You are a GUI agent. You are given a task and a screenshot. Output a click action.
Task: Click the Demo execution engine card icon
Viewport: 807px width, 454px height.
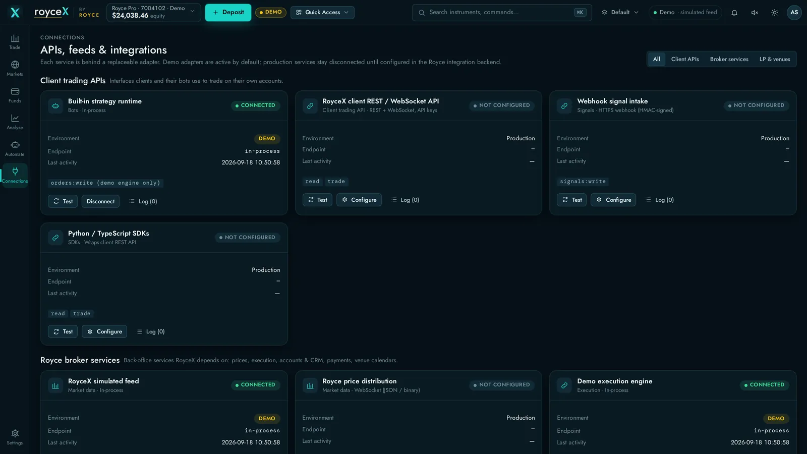(564, 385)
